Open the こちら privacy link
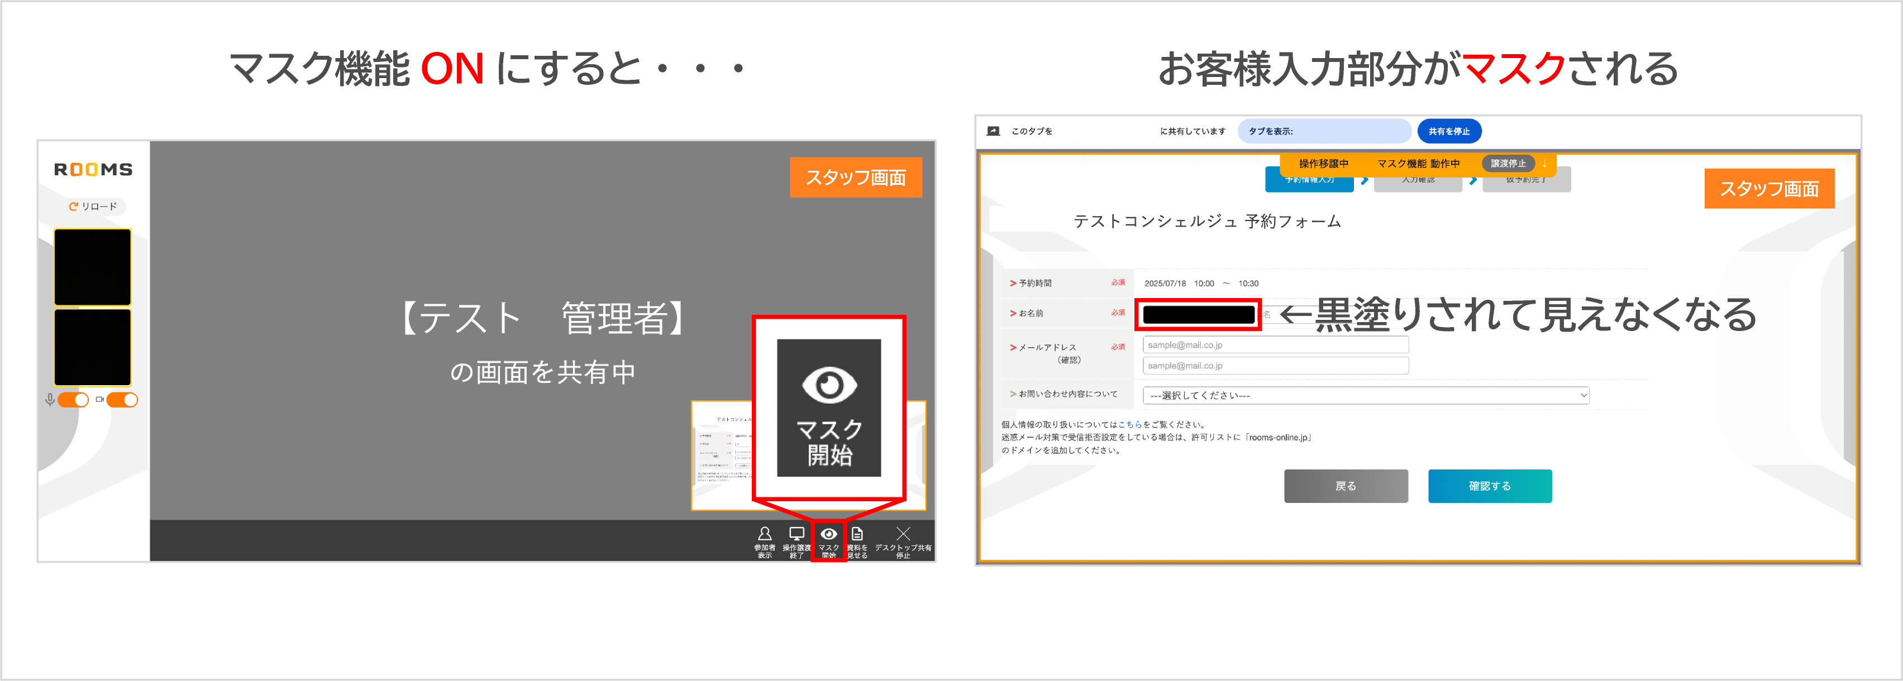The width and height of the screenshot is (1903, 681). click(1129, 425)
